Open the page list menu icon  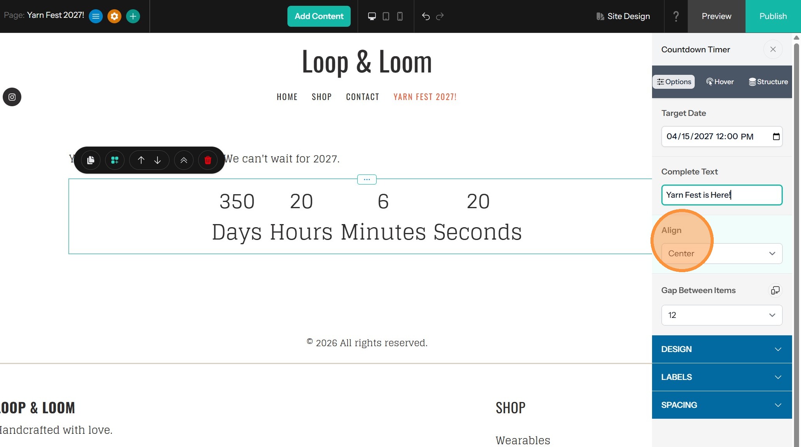click(96, 16)
